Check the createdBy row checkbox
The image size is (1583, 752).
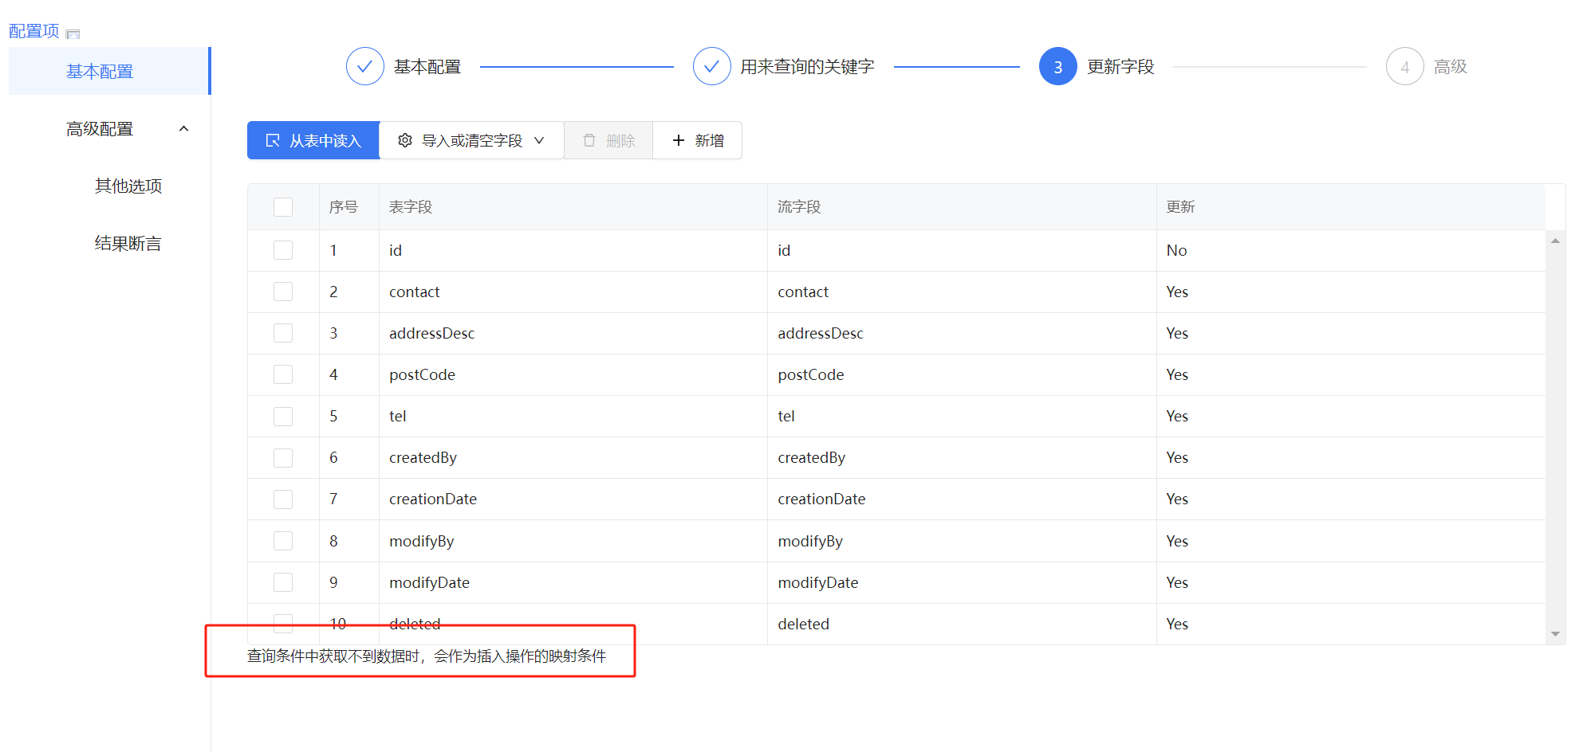point(283,457)
